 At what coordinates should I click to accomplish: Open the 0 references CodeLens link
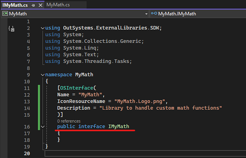(x=69, y=121)
